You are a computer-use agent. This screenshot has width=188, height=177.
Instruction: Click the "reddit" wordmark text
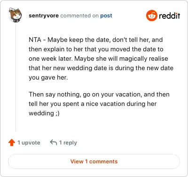pos(169,16)
